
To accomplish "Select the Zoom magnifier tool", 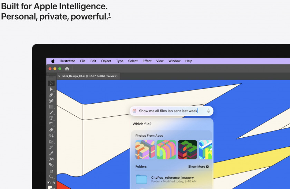I will click(x=51, y=177).
